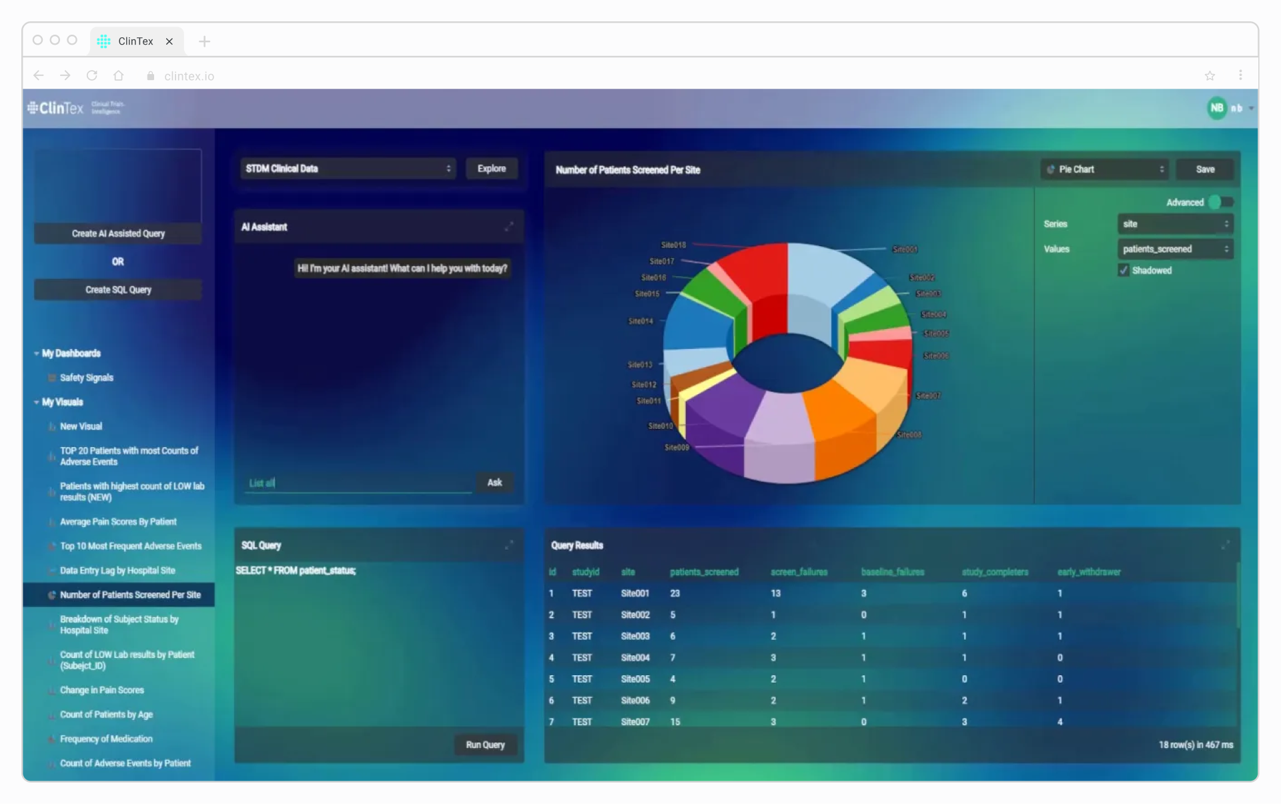Open the Pie Chart type dropdown
This screenshot has height=804, width=1281.
(1106, 169)
